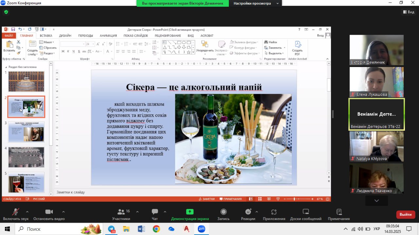Open Zoom whiteboards
419x235 pixels.
pyautogui.click(x=306, y=214)
